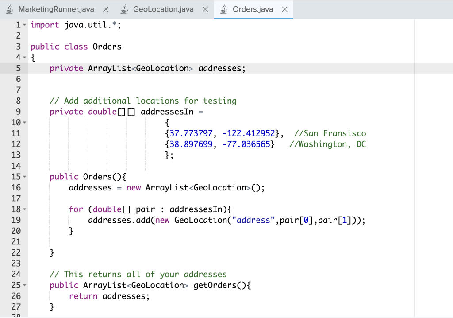Click the value 37.773797

[191, 133]
